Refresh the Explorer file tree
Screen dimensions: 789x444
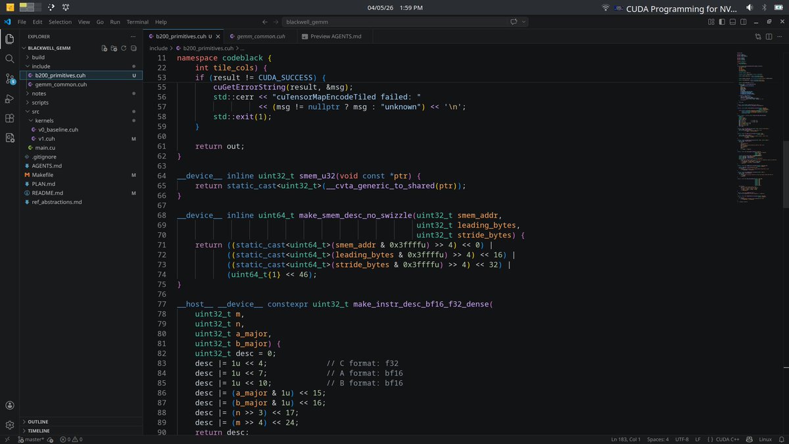[x=124, y=48]
